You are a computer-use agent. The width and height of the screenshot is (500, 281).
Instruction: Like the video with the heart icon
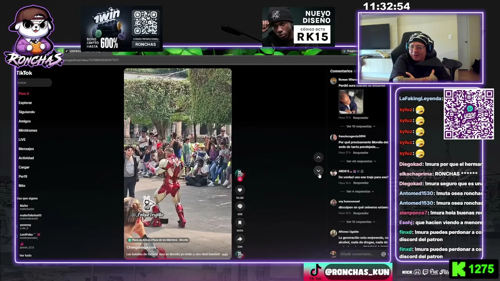[x=240, y=190]
